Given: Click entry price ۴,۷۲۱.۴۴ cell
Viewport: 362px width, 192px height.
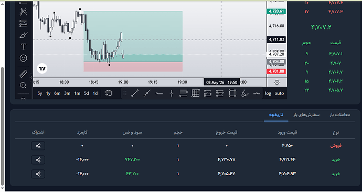Looking at the screenshot, I should point(287,159).
